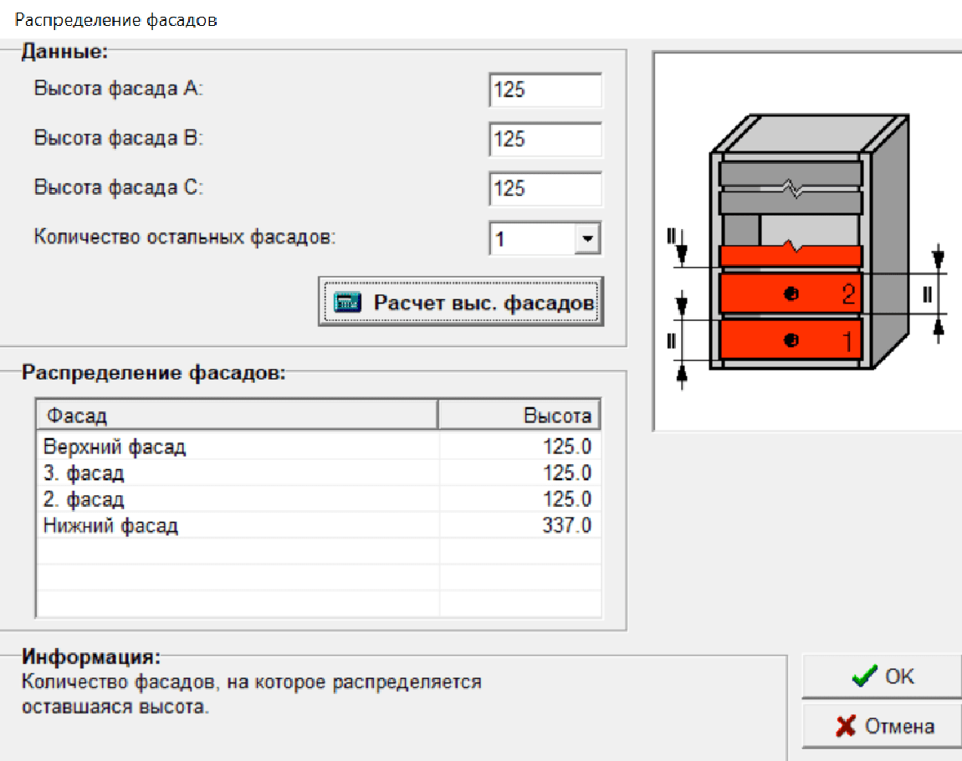
Task: Click the Высота фасада B input field
Action: click(x=545, y=140)
